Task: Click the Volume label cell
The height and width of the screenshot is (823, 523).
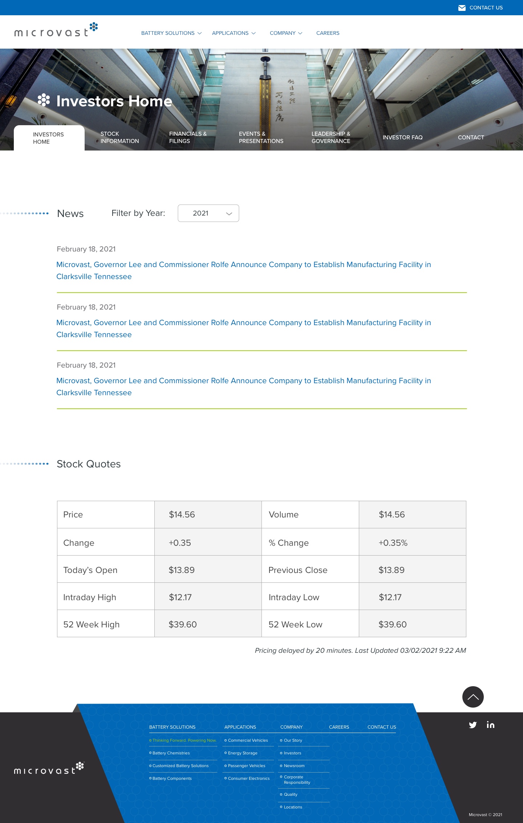Action: 310,515
